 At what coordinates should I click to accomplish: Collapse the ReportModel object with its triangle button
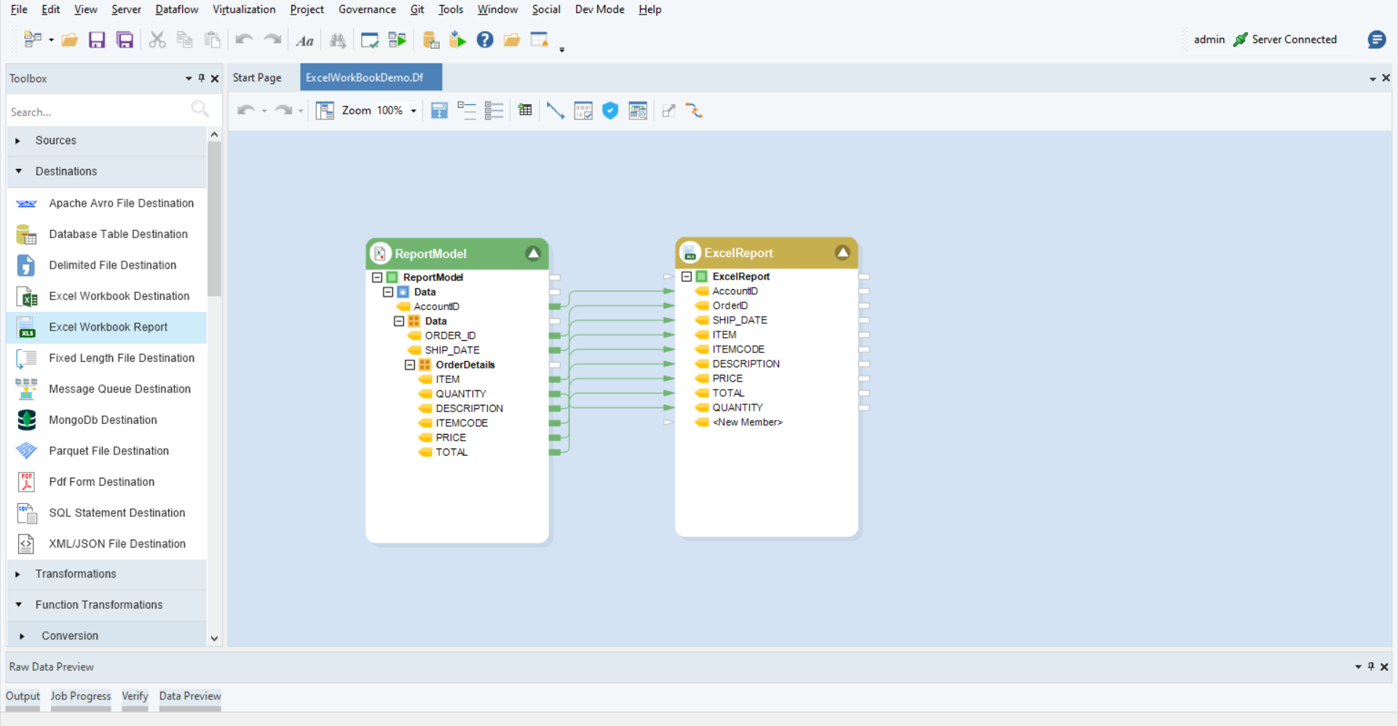(534, 253)
